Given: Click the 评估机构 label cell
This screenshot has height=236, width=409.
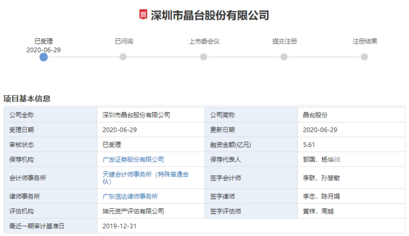Looking at the screenshot, I should [x=51, y=211].
